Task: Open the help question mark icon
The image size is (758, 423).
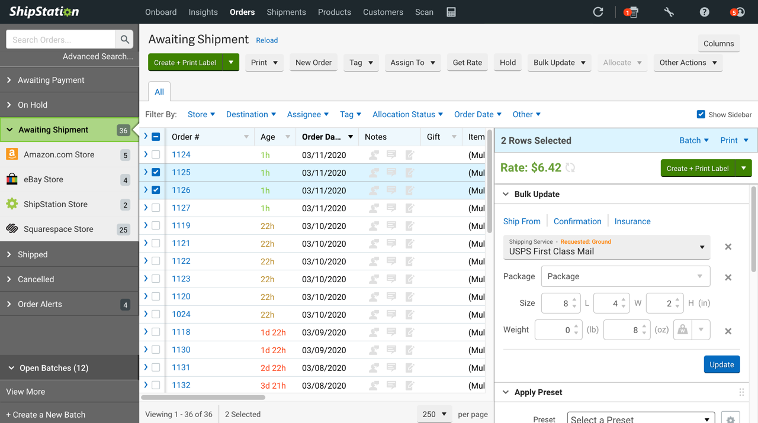Action: point(704,12)
